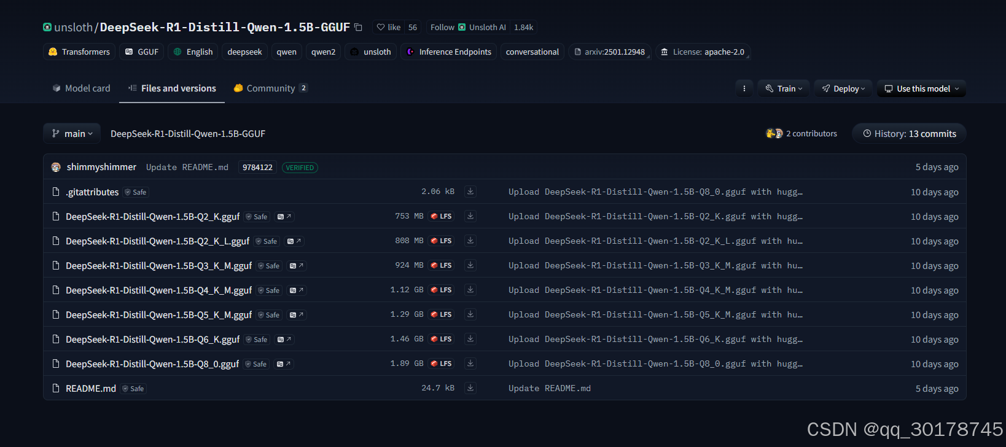1006x447 pixels.
Task: Click Safe badge next to .gitattributes
Action: (136, 192)
